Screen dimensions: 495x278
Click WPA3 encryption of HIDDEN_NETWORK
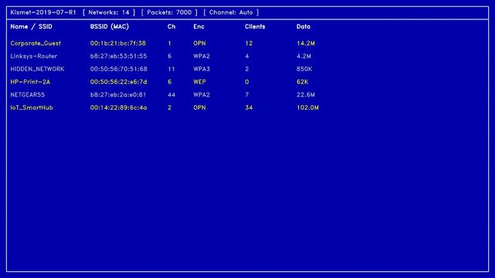pyautogui.click(x=202, y=69)
